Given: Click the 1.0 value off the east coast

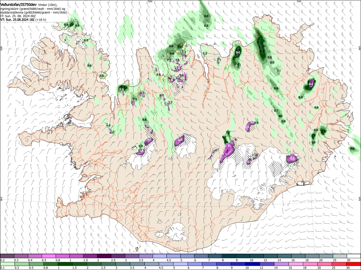Looking at the screenshot, I should click(x=352, y=149).
